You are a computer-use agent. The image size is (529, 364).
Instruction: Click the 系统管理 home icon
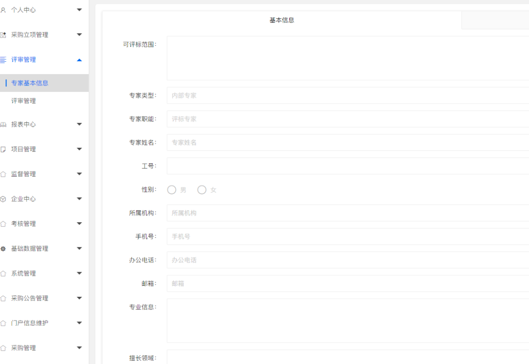pyautogui.click(x=3, y=273)
